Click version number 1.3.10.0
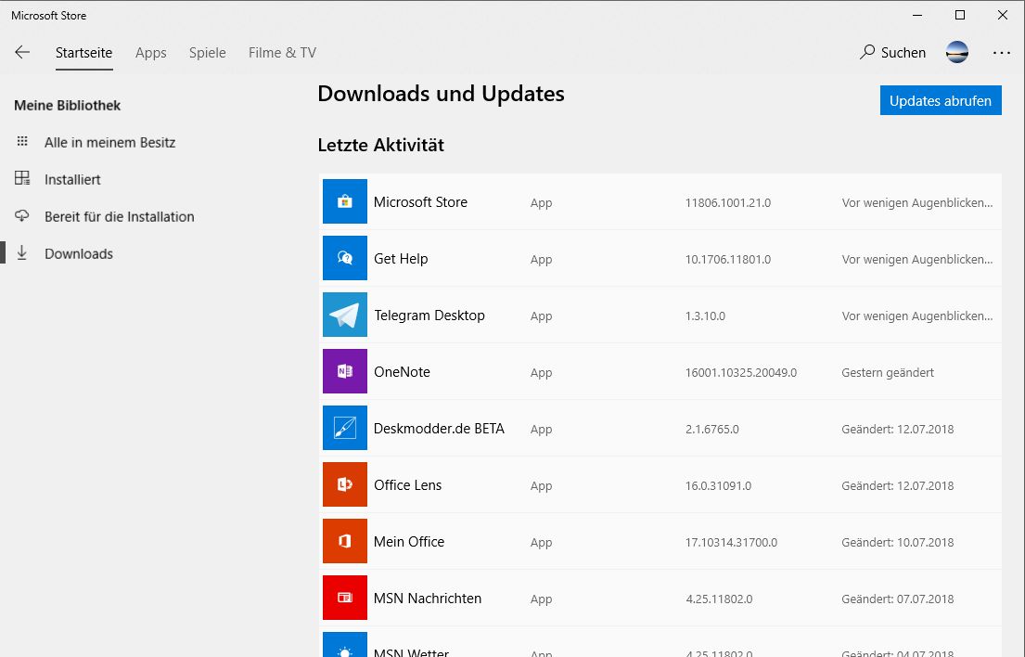 pos(705,316)
